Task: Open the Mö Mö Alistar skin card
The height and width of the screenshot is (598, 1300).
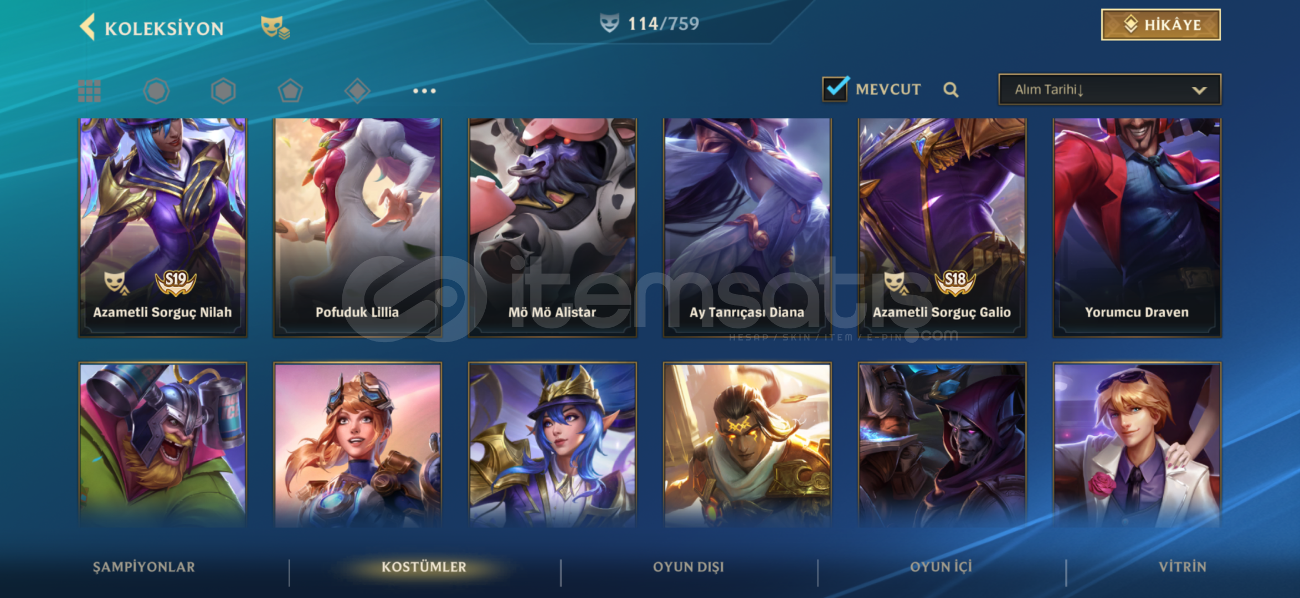Action: point(552,228)
